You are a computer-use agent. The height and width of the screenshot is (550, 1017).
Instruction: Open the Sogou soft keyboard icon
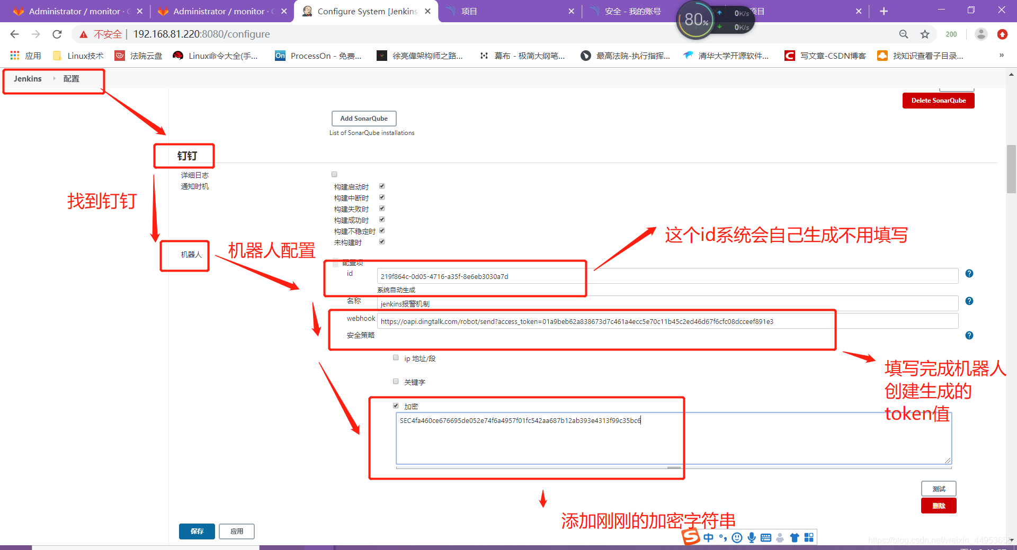point(766,538)
